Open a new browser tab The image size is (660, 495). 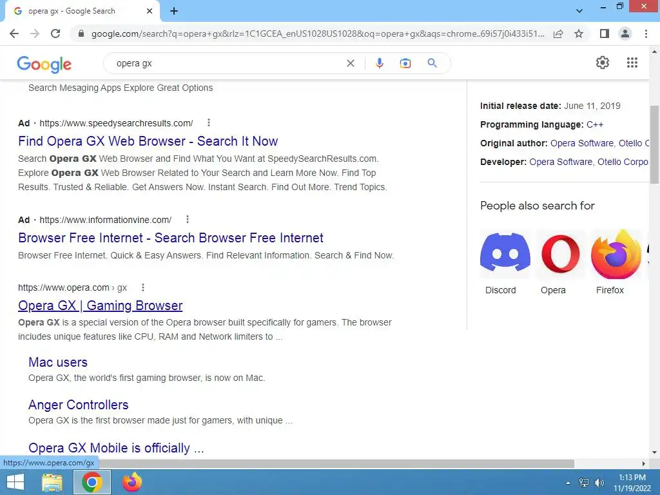click(x=174, y=12)
